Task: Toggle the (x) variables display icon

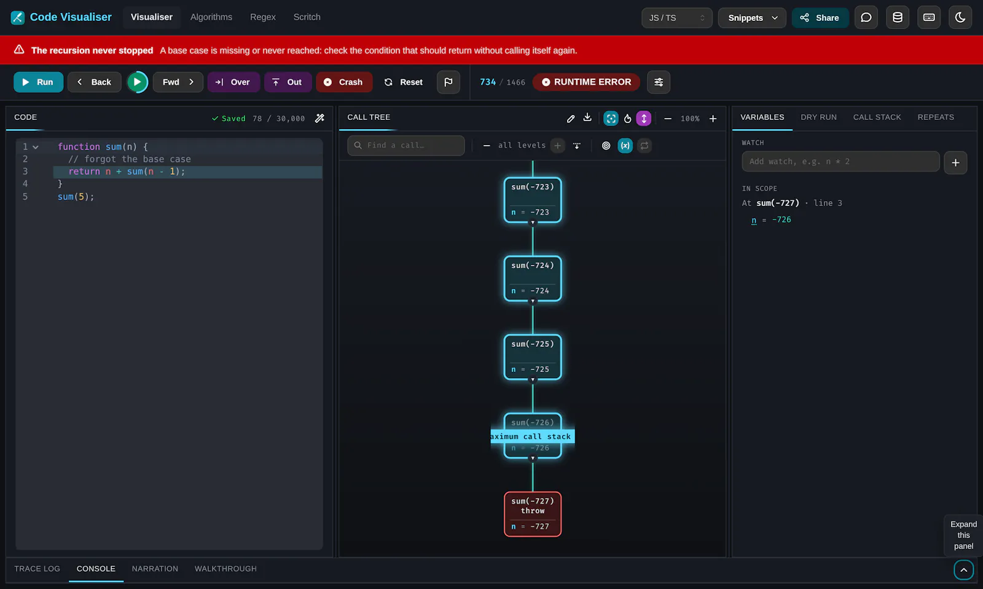Action: coord(625,146)
